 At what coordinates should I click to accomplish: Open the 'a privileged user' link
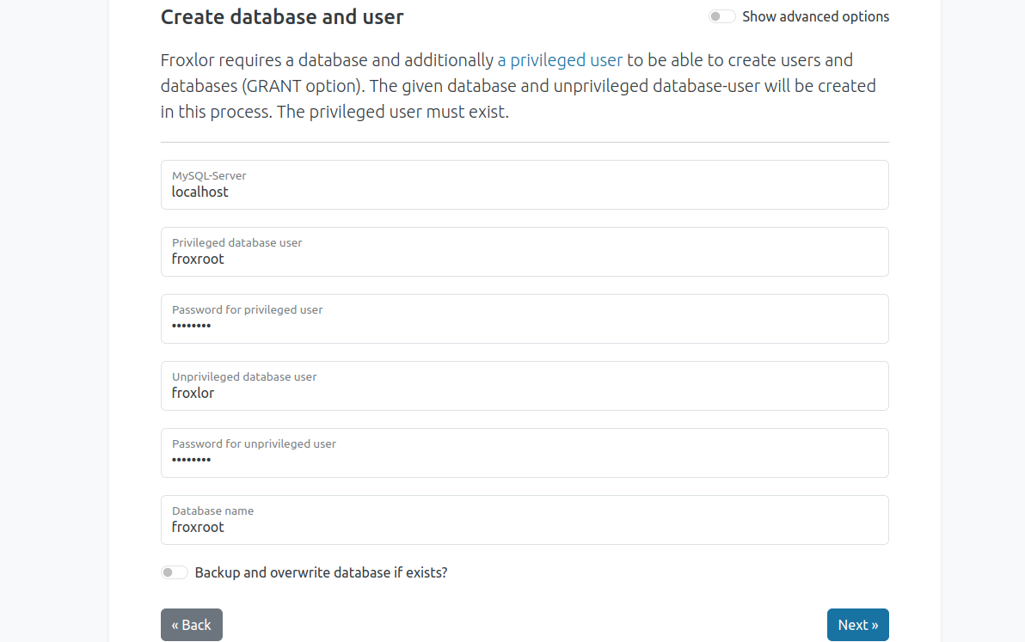tap(560, 60)
